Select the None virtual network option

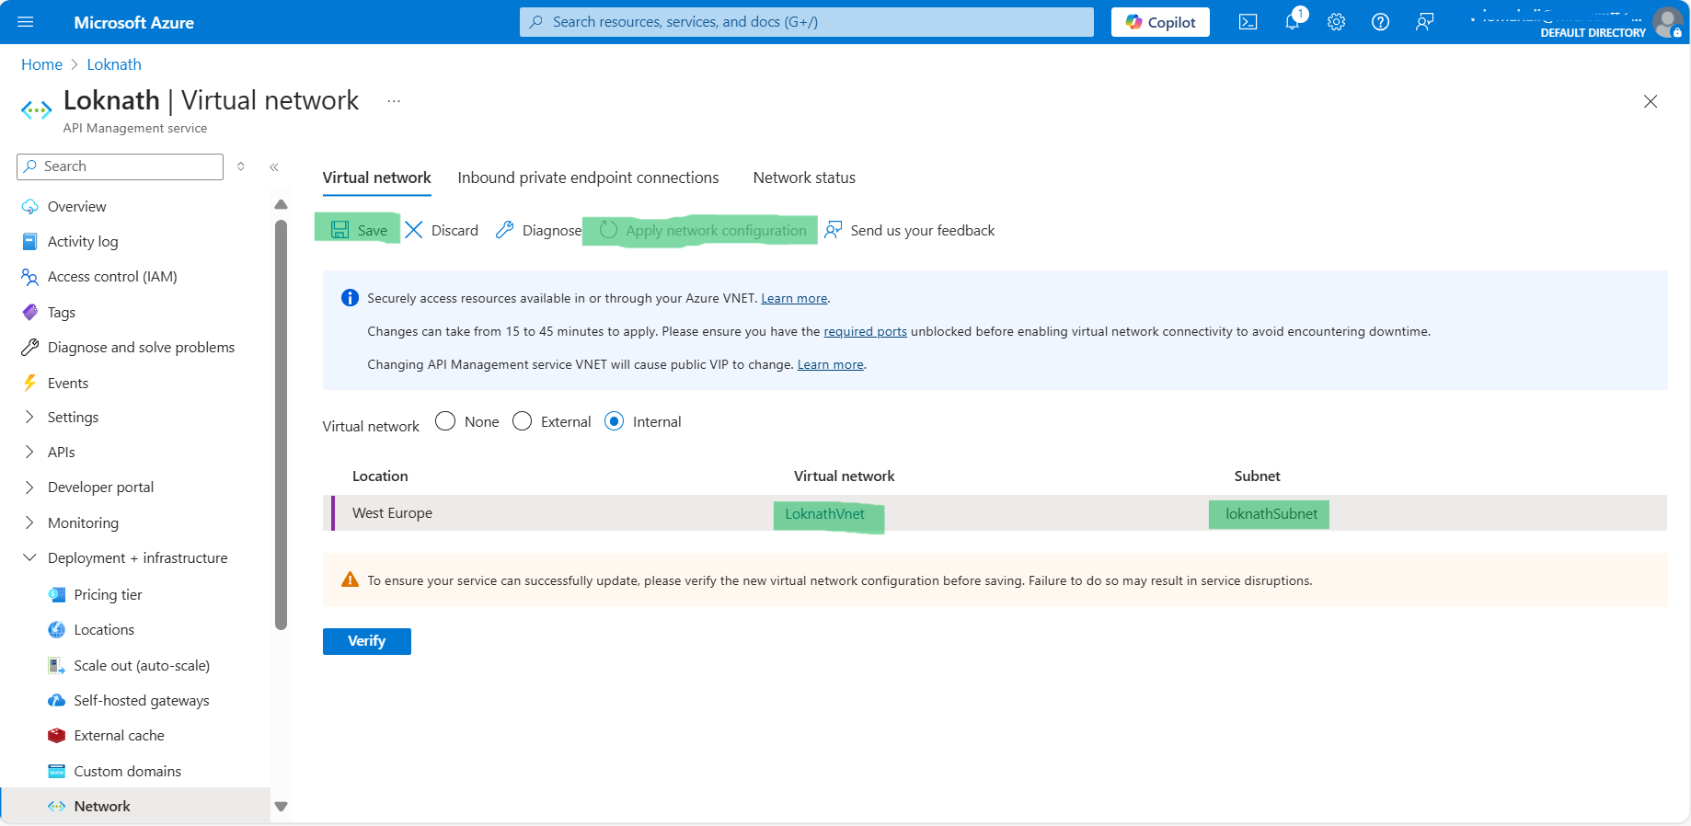tap(445, 421)
